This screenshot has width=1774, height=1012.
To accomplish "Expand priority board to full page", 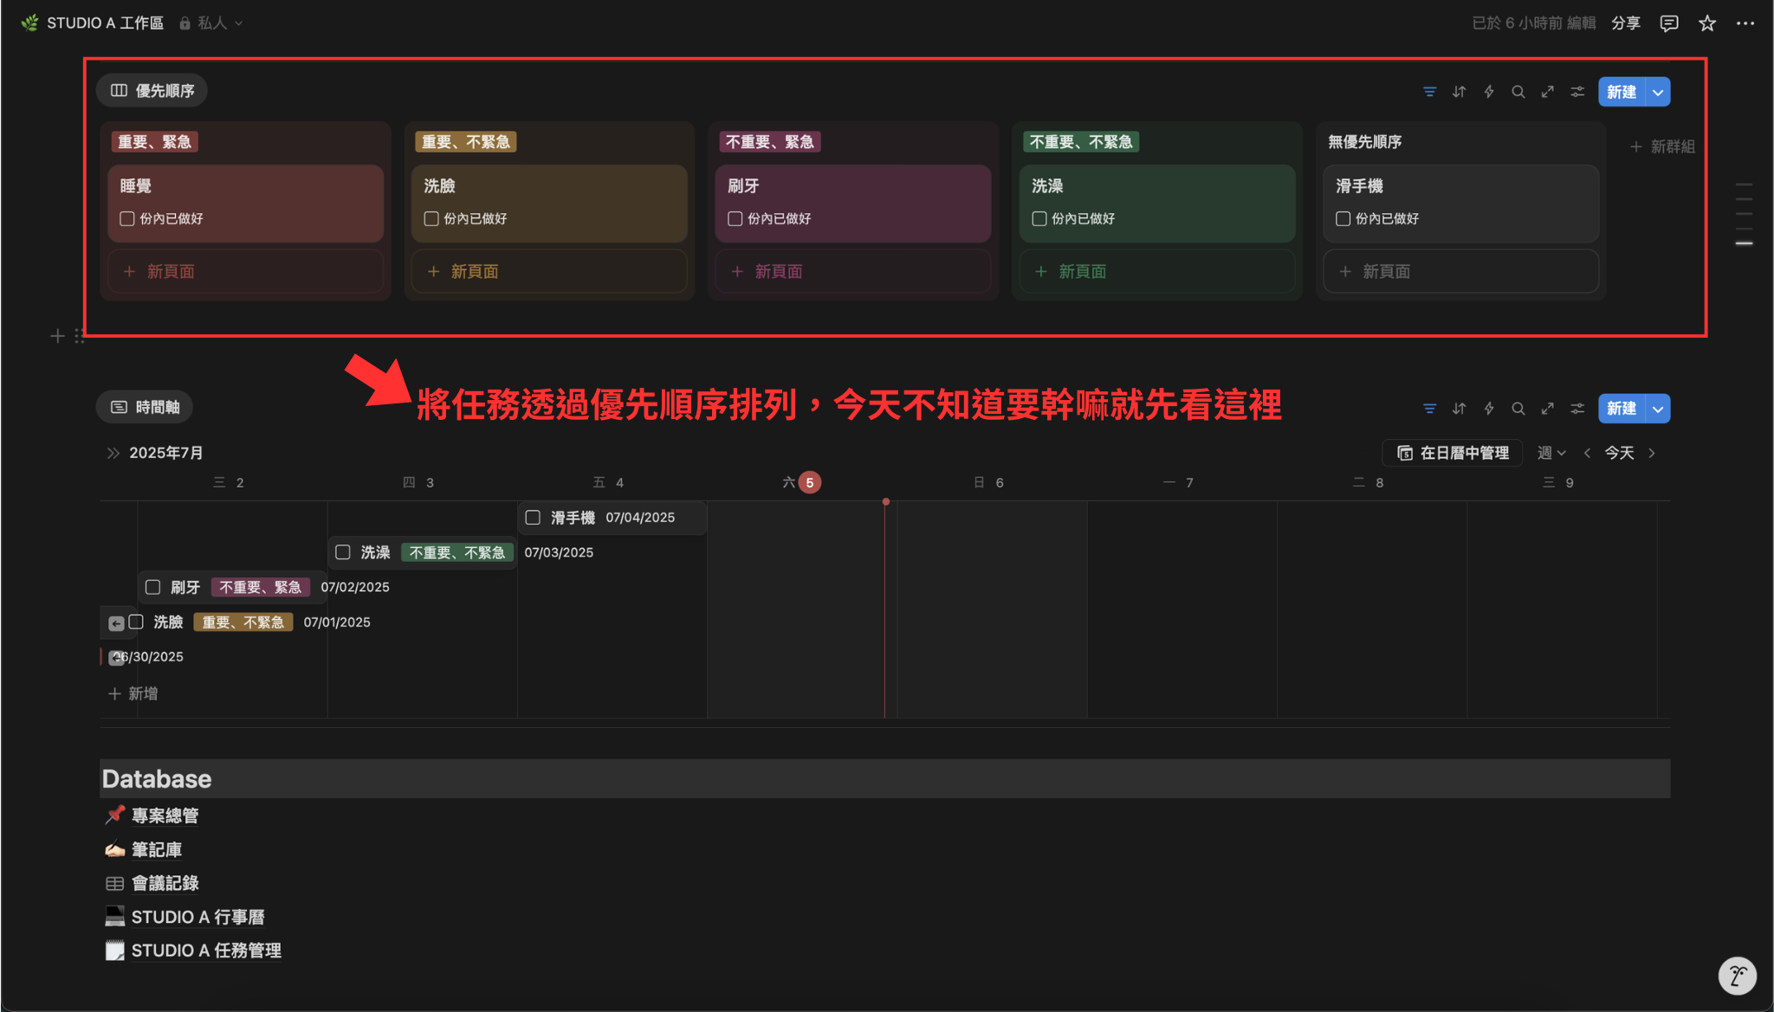I will [1547, 92].
